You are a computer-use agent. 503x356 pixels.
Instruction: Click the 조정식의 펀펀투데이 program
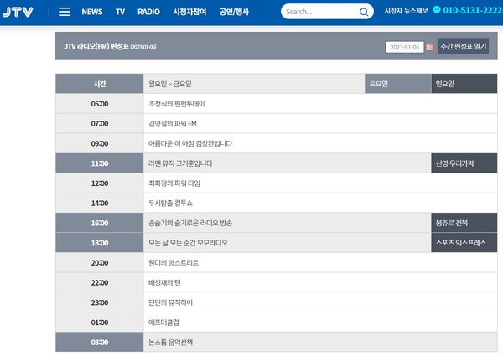(176, 104)
